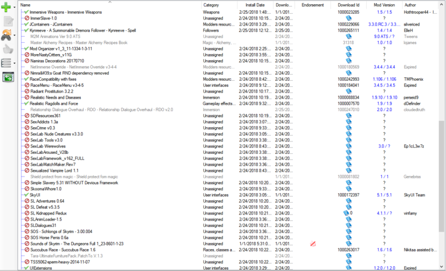Click green check icon for Realistic Ragdolls and Force
Screen dimensions: 446x271
tap(26, 103)
